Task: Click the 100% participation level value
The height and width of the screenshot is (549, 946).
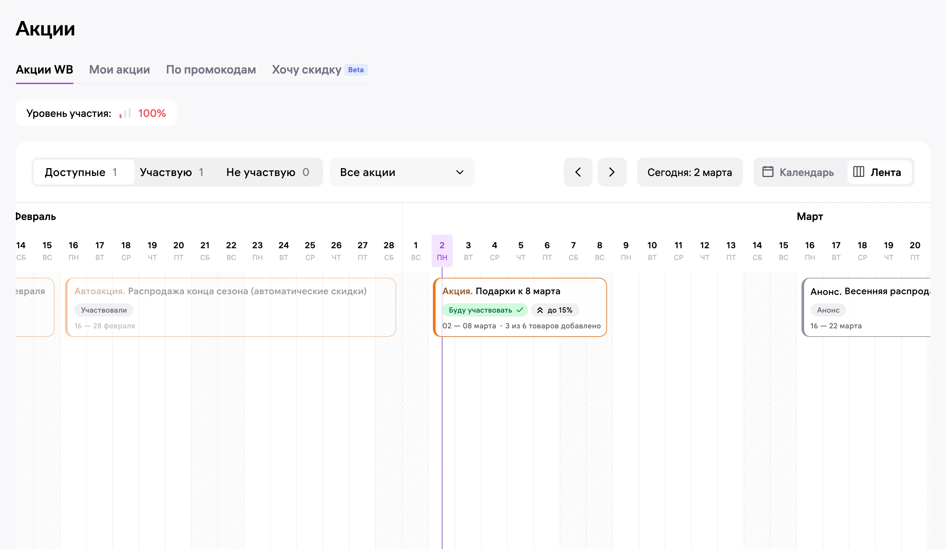Action: tap(152, 113)
